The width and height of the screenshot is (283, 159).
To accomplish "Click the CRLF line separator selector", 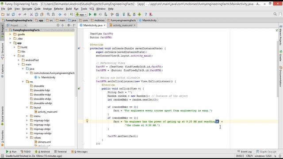I will click(x=249, y=156).
